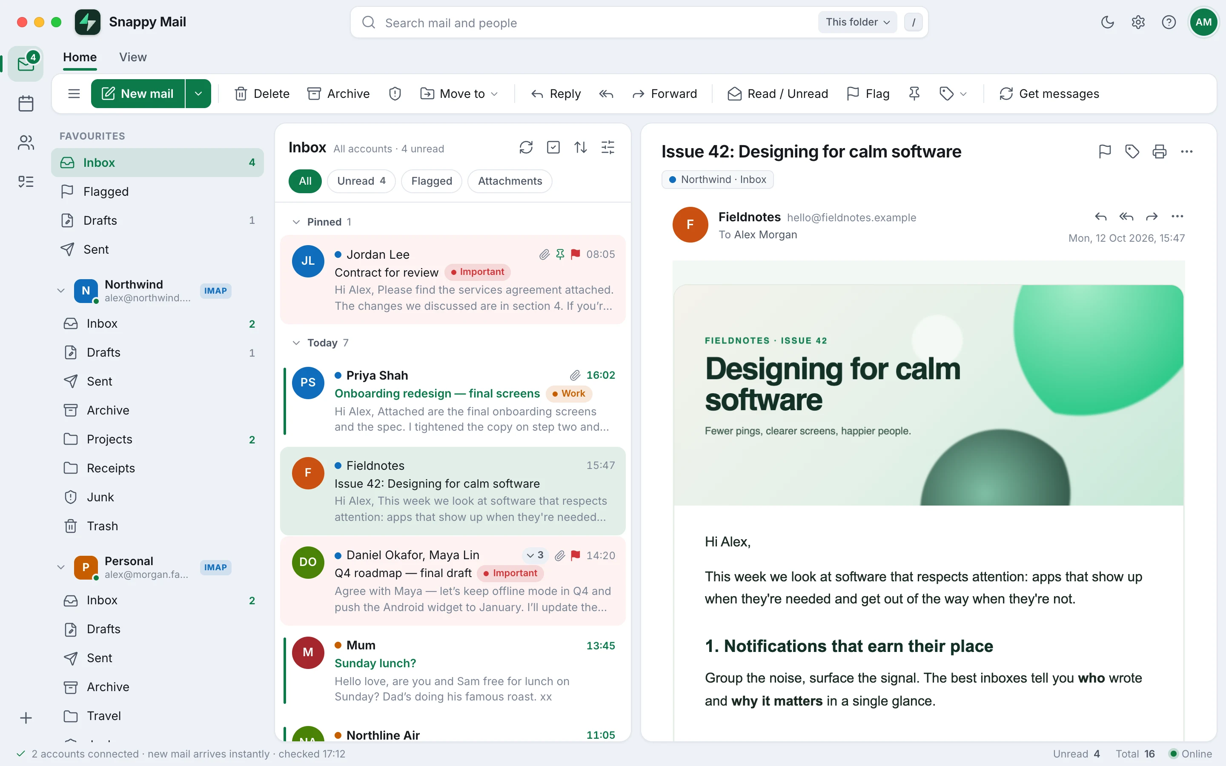1226x766 pixels.
Task: Click Delete in the toolbar
Action: (x=261, y=94)
